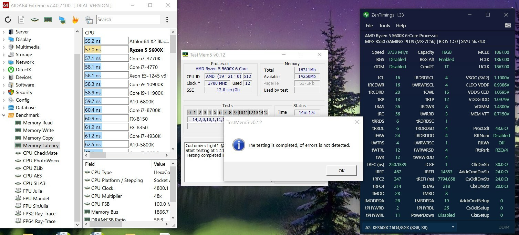Expand the Multimedia tree node arrow
Viewport: 519px width, 235px height.
coord(4,47)
